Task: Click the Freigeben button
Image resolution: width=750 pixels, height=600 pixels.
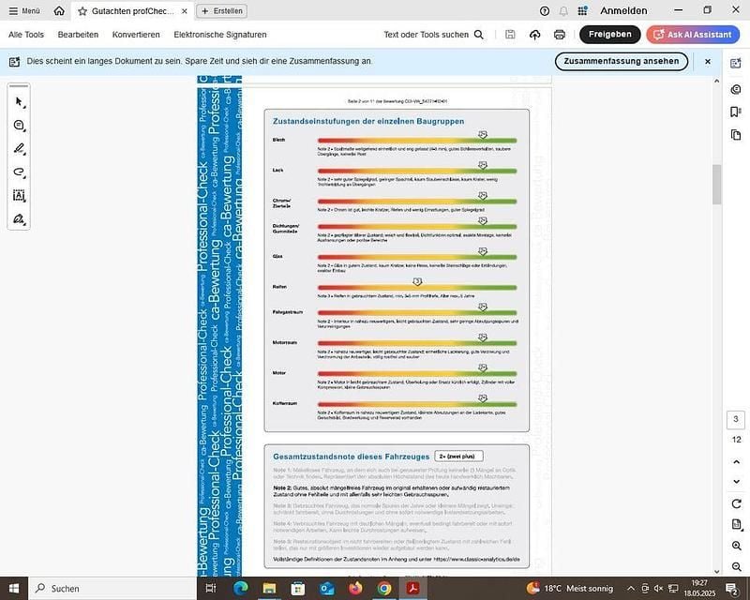Action: pos(609,35)
